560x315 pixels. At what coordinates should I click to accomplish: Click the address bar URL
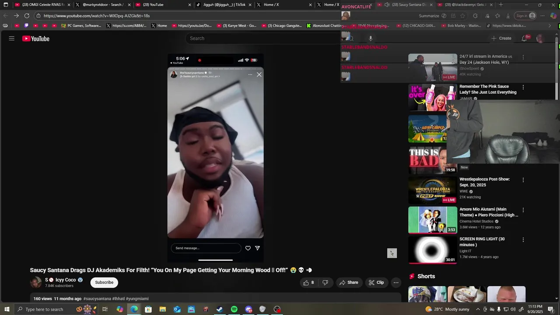(x=97, y=16)
